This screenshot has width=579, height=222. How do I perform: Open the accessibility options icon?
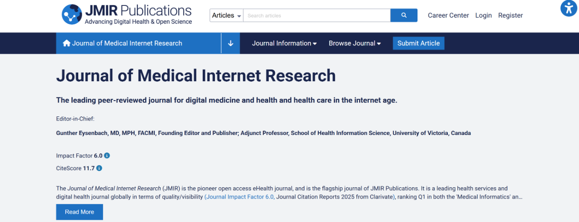569,9
